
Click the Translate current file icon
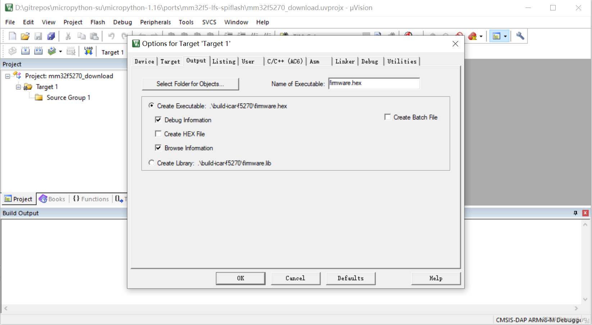click(12, 51)
